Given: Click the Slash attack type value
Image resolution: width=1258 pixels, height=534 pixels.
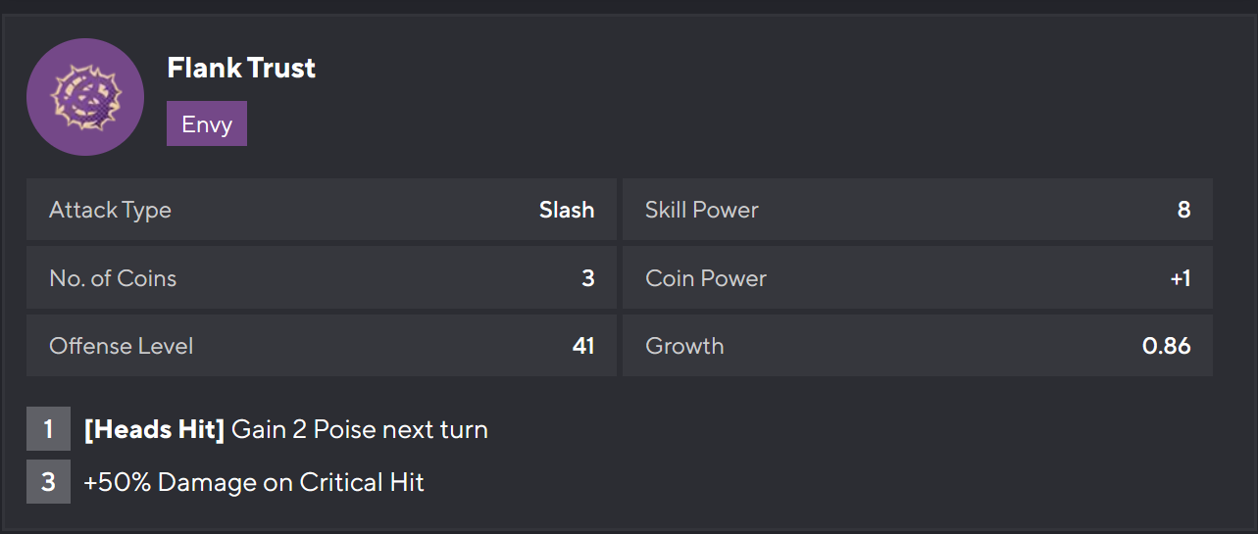Looking at the screenshot, I should click(567, 210).
